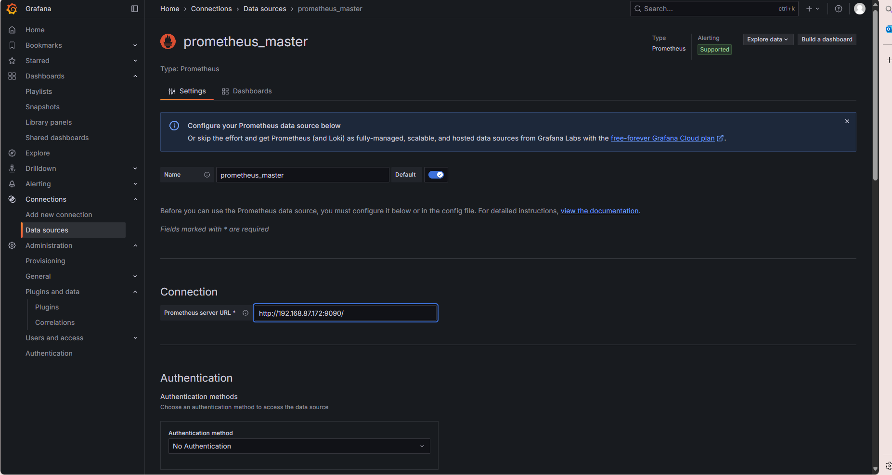Viewport: 892px width, 475px height.
Task: Open the Explore data dropdown button
Action: [x=768, y=39]
